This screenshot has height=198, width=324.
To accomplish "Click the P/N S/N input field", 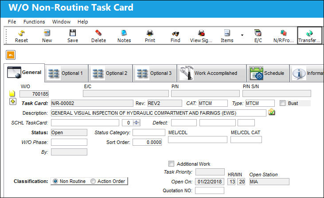I will pyautogui.click(x=277, y=93).
